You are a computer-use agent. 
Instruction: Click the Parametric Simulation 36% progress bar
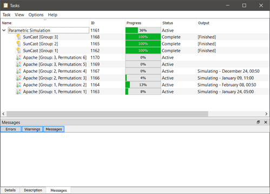click(x=143, y=30)
